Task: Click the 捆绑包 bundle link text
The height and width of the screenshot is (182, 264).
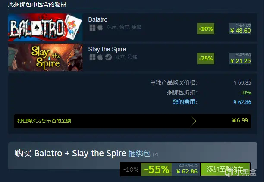Action: pos(139,154)
